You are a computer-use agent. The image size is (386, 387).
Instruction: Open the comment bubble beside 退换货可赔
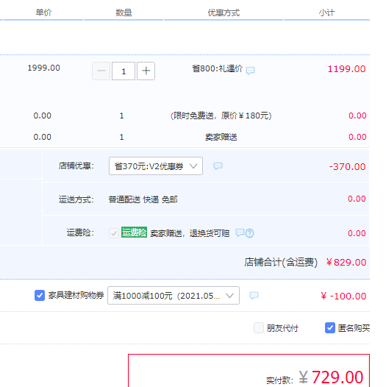240,232
